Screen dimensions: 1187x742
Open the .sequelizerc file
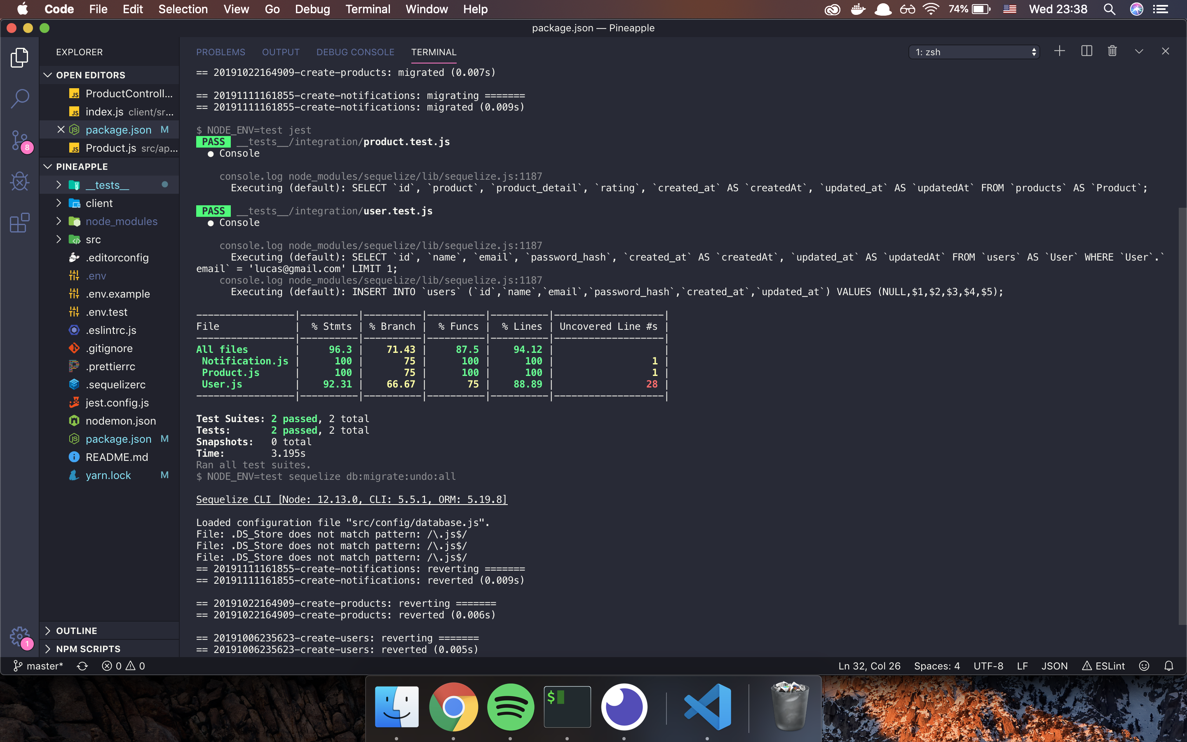[109, 385]
